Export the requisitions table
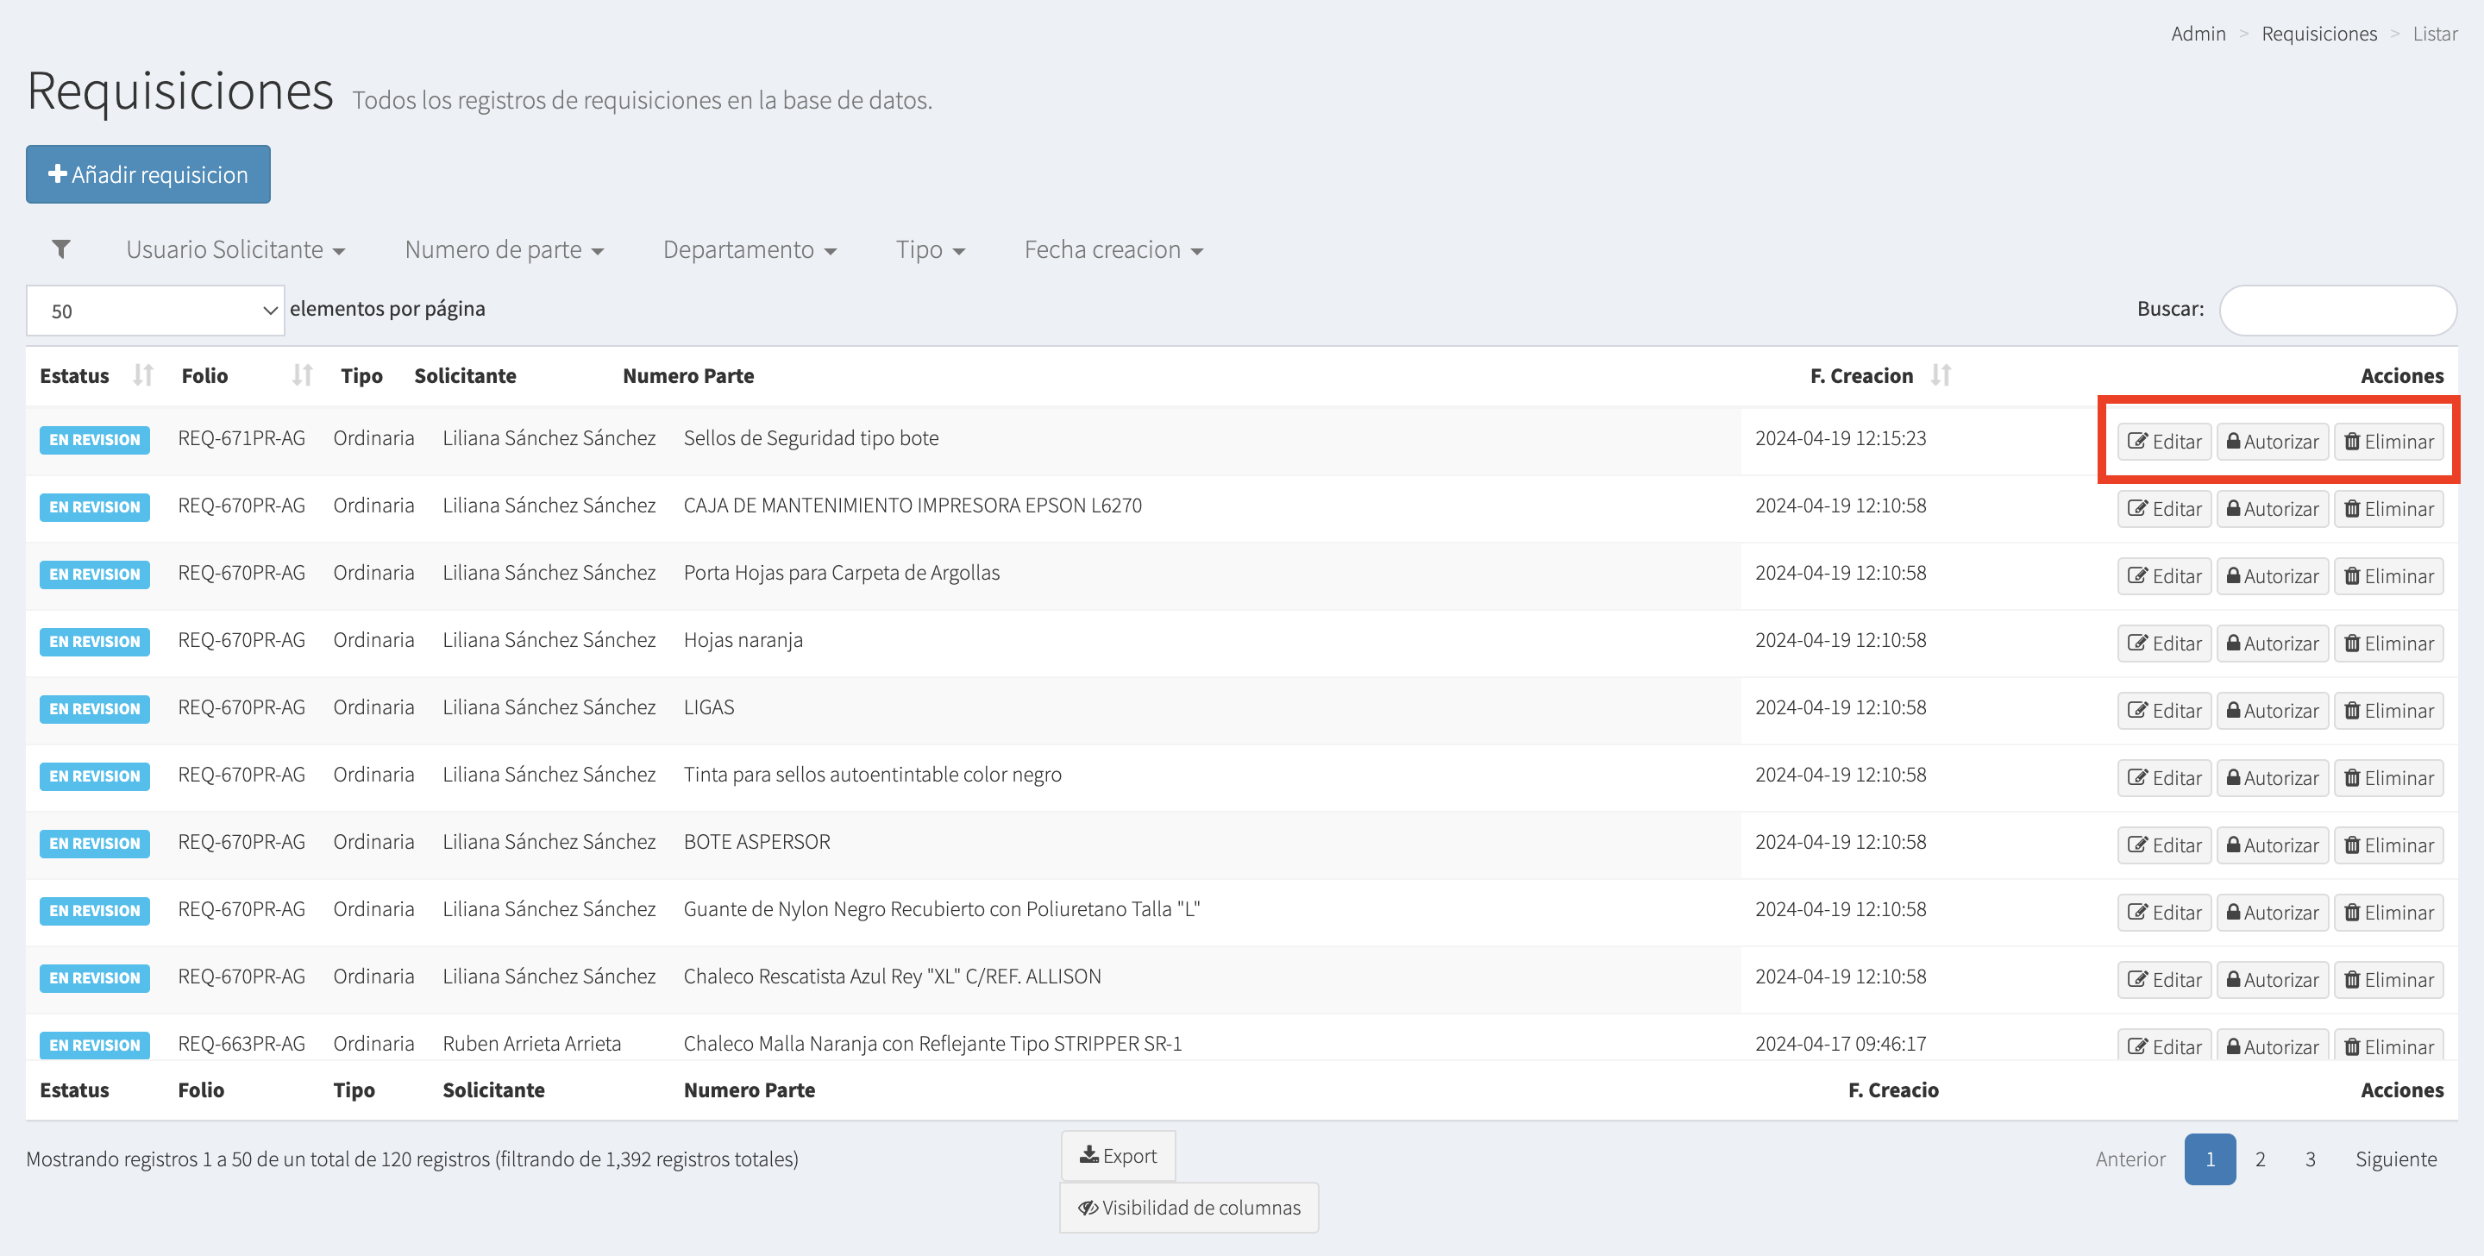The width and height of the screenshot is (2484, 1256). [x=1118, y=1156]
